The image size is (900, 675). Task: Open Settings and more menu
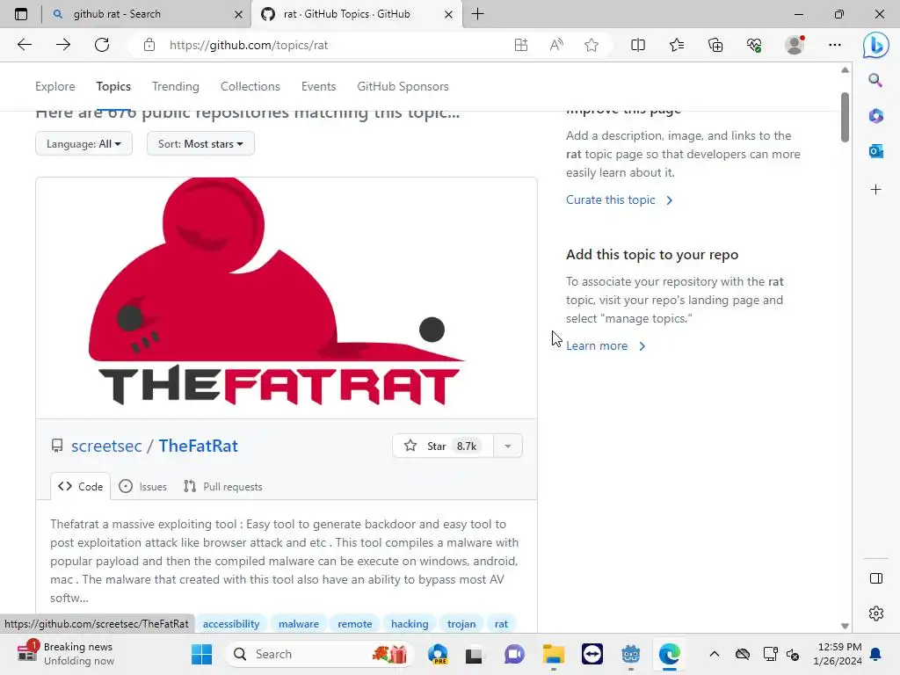835,45
